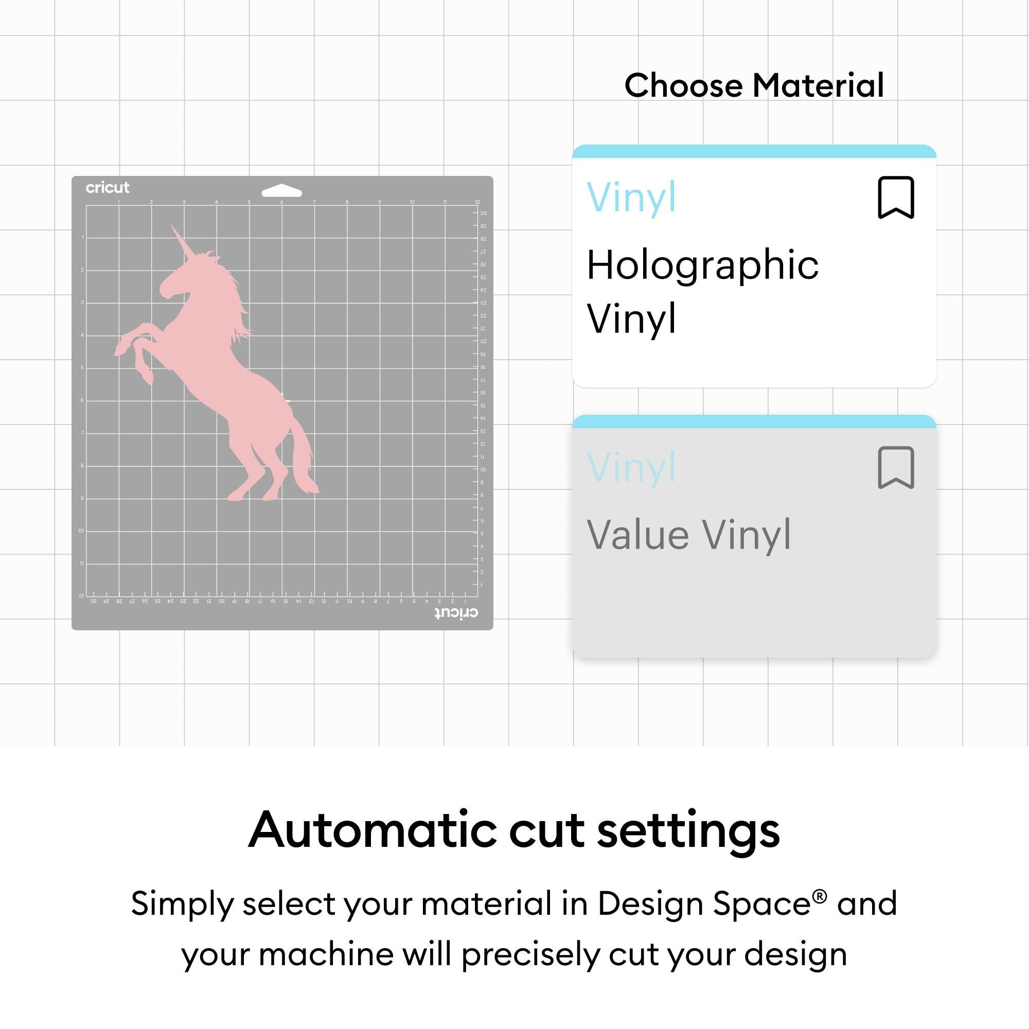1029x1029 pixels.
Task: Click the cricut logo at mat's top-left
Action: tap(108, 187)
